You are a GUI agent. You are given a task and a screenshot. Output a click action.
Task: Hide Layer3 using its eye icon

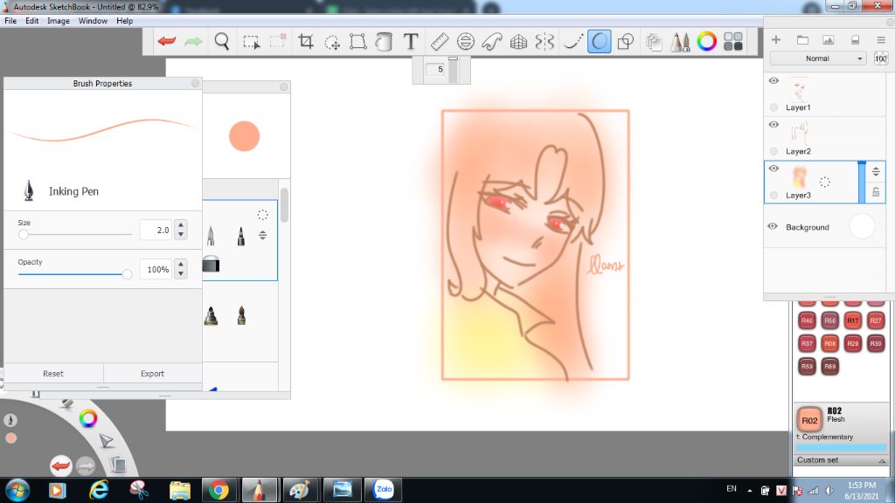774,169
